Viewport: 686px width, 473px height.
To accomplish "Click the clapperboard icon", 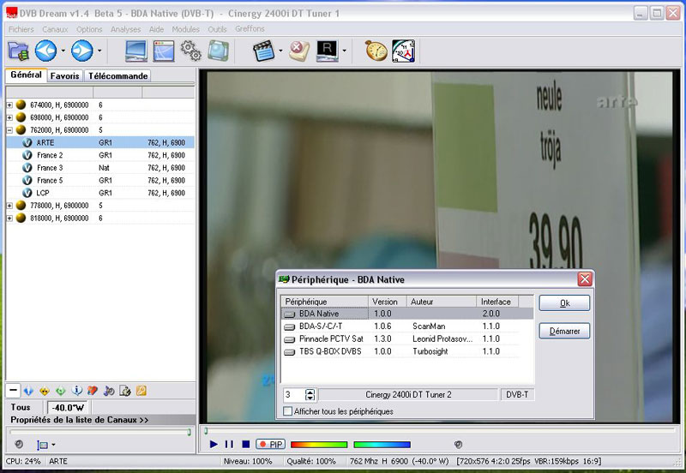I will tap(264, 51).
